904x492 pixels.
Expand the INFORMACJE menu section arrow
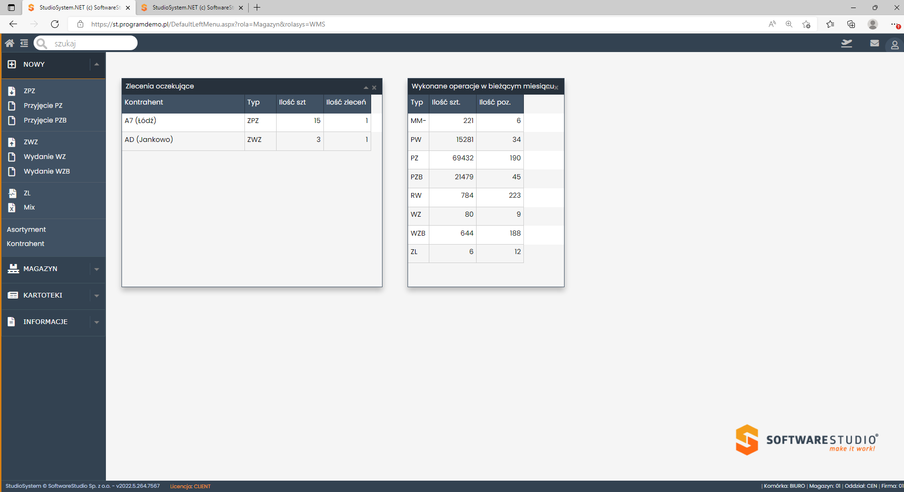click(96, 322)
